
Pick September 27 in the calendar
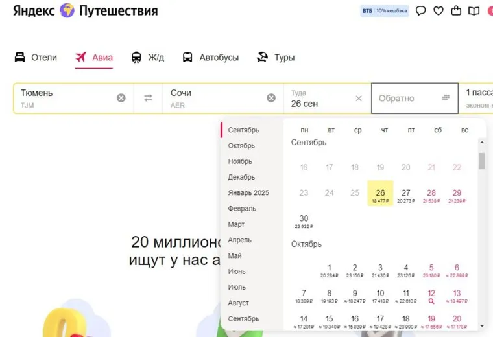(x=406, y=195)
